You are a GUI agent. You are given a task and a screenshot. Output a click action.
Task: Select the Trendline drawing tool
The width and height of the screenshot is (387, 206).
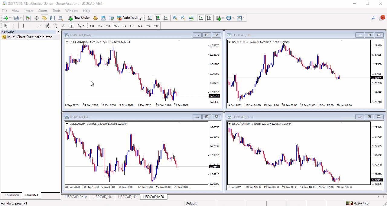coord(39,26)
